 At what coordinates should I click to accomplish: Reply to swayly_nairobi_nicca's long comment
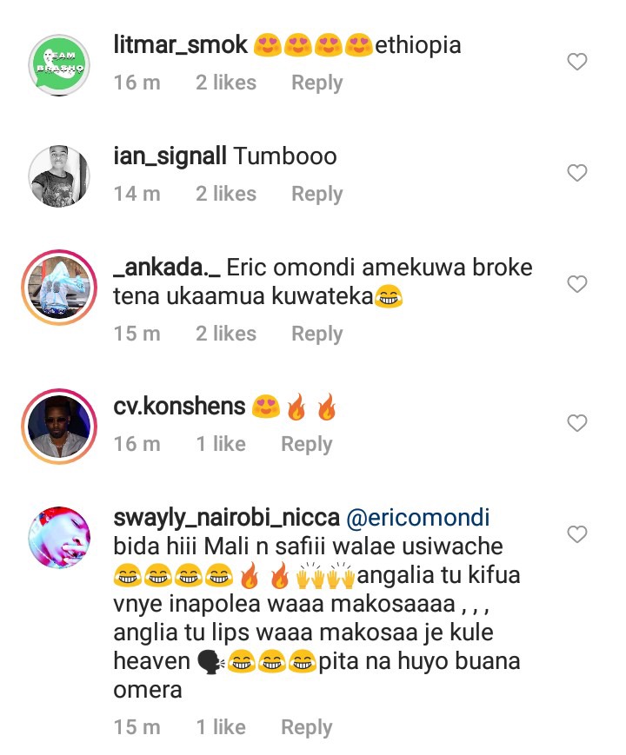pyautogui.click(x=307, y=727)
